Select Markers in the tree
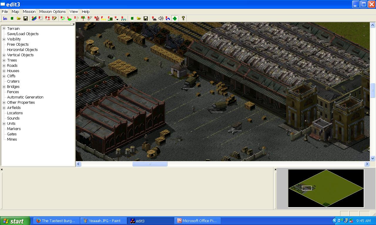The image size is (376, 225). coord(14,129)
